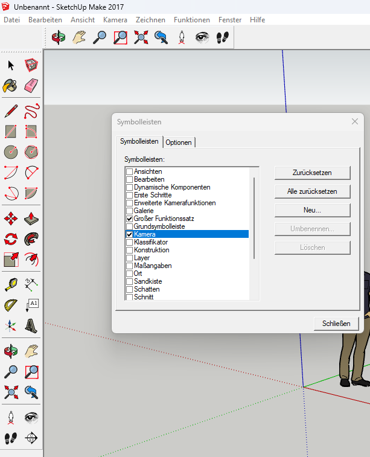Enable the Ansichten toolbar checkbox
The width and height of the screenshot is (370, 457).
[129, 172]
